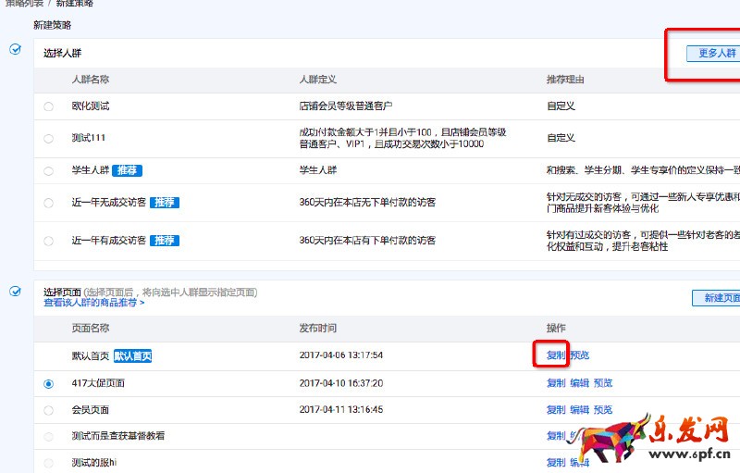The width and height of the screenshot is (740, 473).
Task: Choose the 学生人群 radio option
Action: pyautogui.click(x=48, y=171)
